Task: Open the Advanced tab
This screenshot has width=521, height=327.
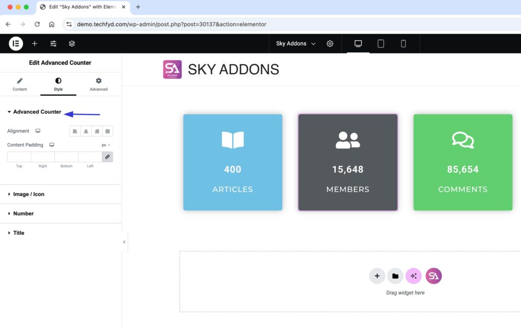Action: [99, 84]
